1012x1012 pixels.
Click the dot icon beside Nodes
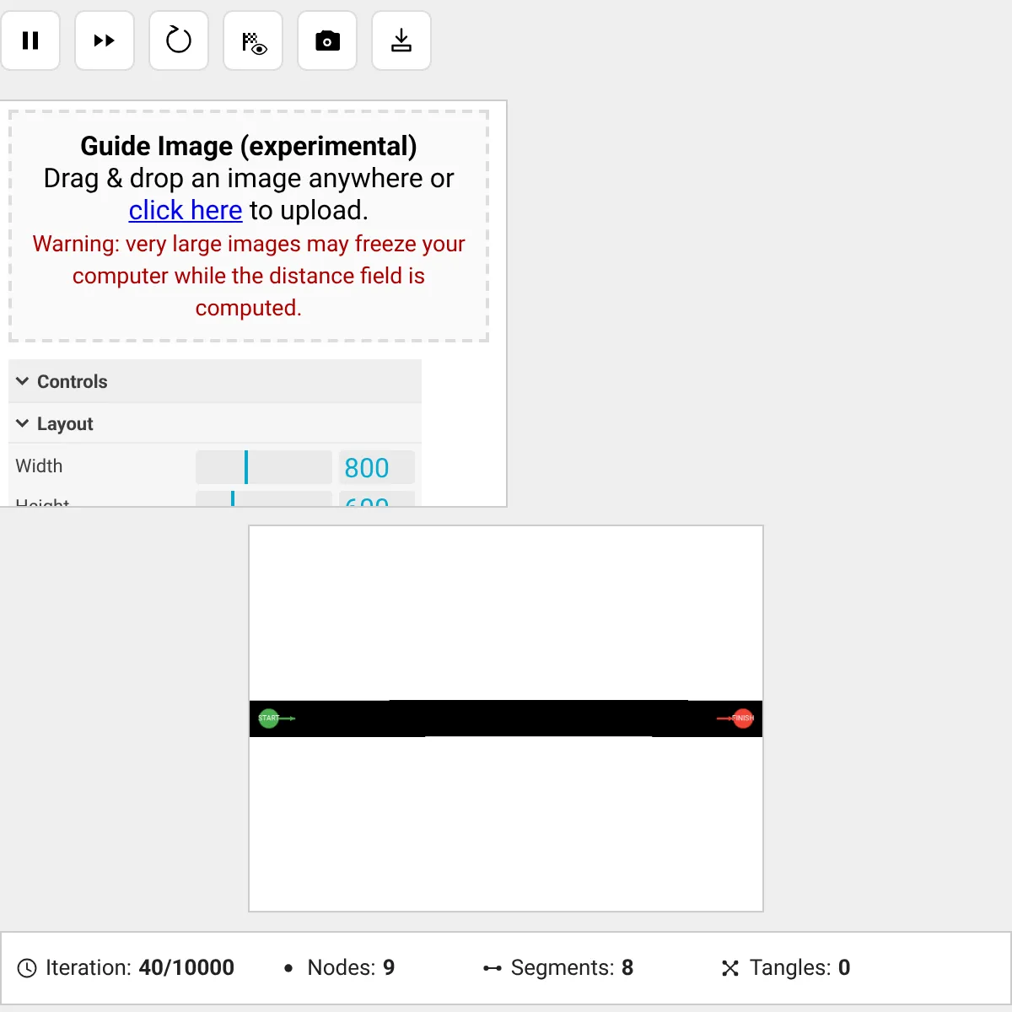(288, 968)
